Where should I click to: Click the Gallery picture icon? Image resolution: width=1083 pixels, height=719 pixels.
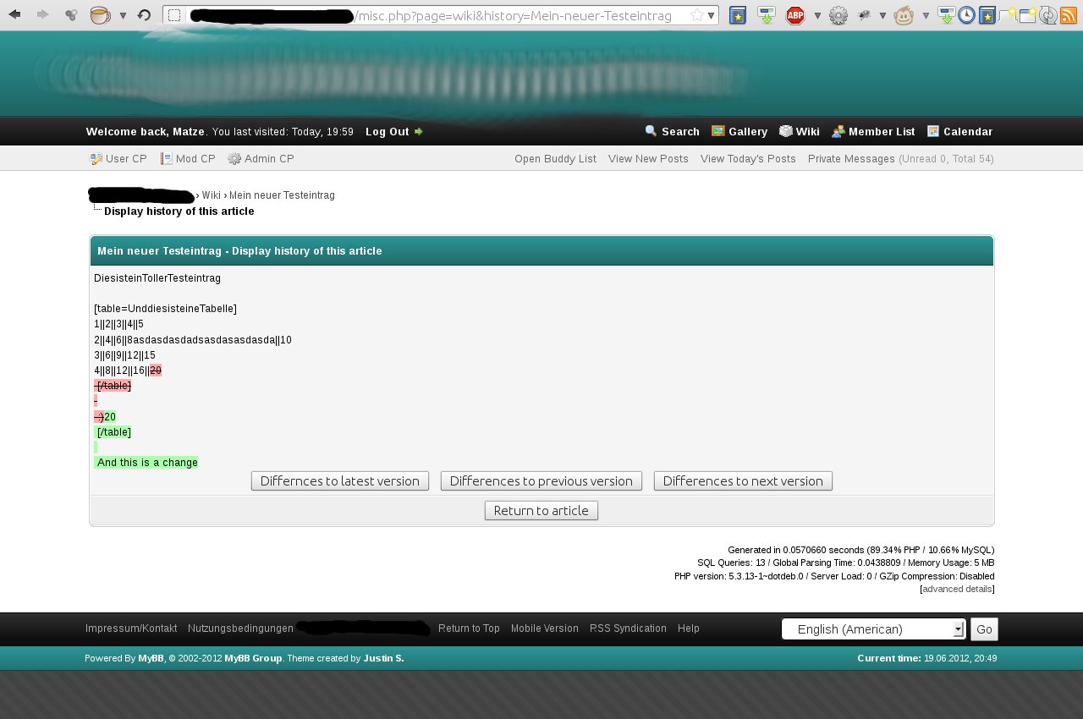click(717, 131)
